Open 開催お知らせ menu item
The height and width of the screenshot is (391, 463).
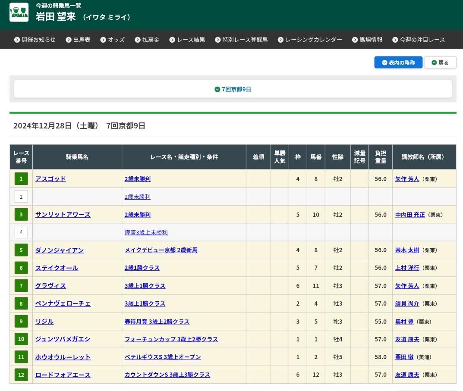pos(35,40)
